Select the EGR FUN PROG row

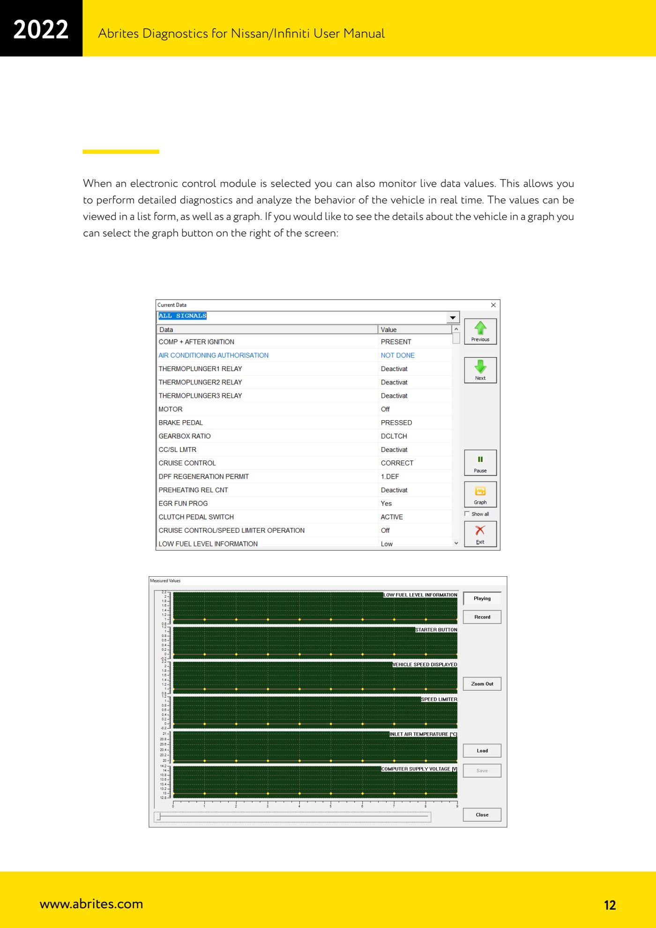point(305,504)
